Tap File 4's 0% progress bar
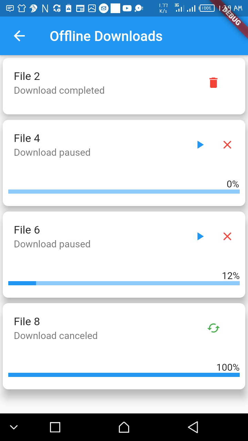 [124, 191]
